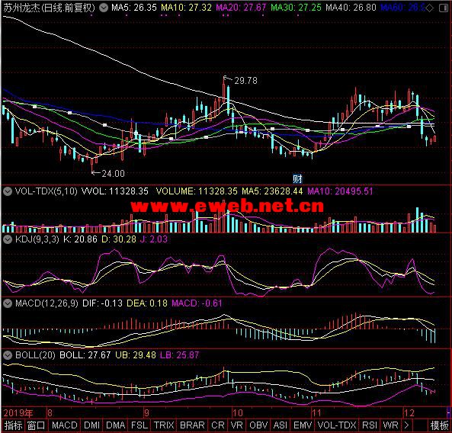Open the MACD panel dropdown arrow
The height and width of the screenshot is (433, 452).
coord(8,303)
